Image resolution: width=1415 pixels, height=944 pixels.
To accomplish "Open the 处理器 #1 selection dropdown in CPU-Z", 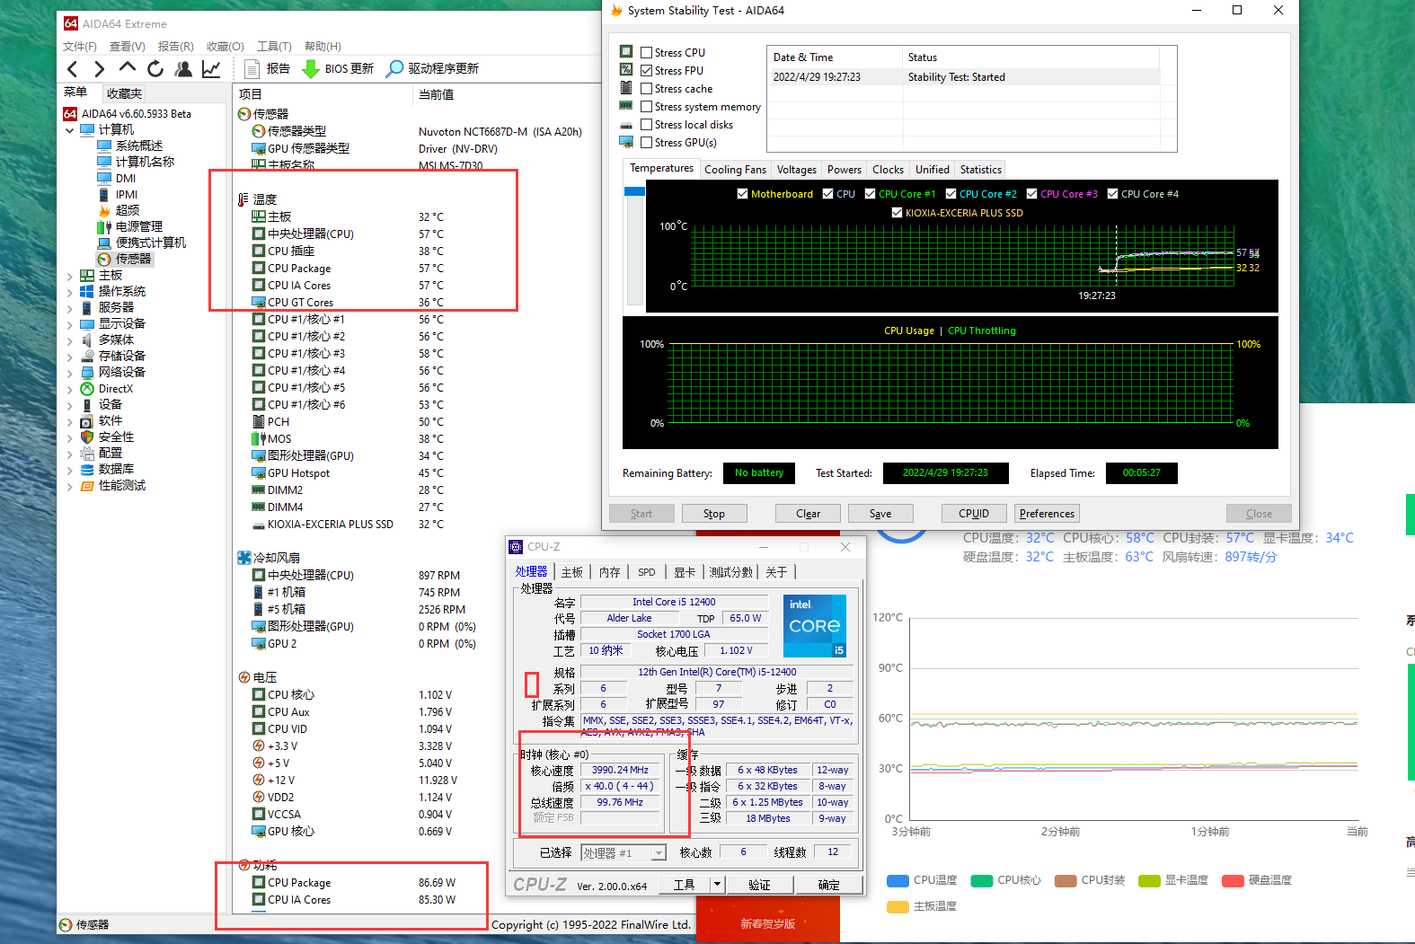I will pyautogui.click(x=659, y=852).
